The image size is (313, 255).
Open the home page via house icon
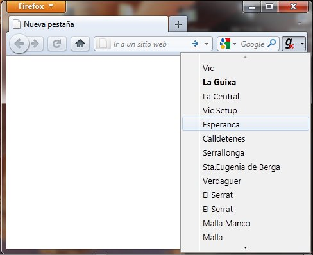80,44
